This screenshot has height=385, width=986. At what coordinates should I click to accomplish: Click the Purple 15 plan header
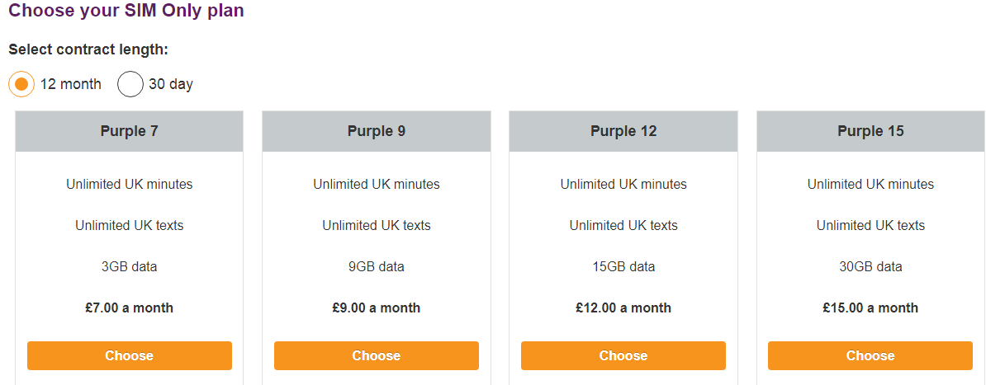(870, 131)
